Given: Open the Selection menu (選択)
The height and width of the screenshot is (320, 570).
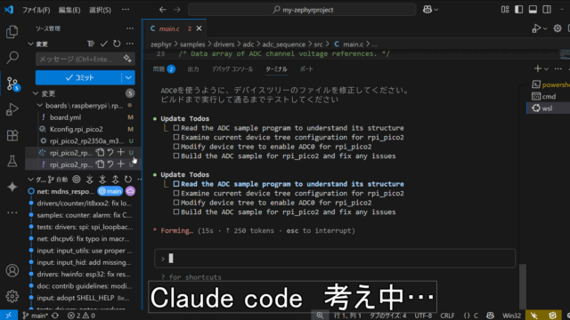Looking at the screenshot, I should click(x=100, y=10).
